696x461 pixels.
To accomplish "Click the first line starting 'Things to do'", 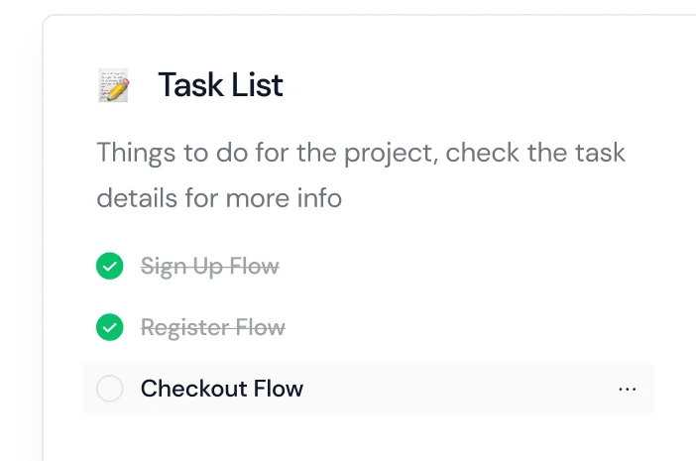I will tap(361, 154).
